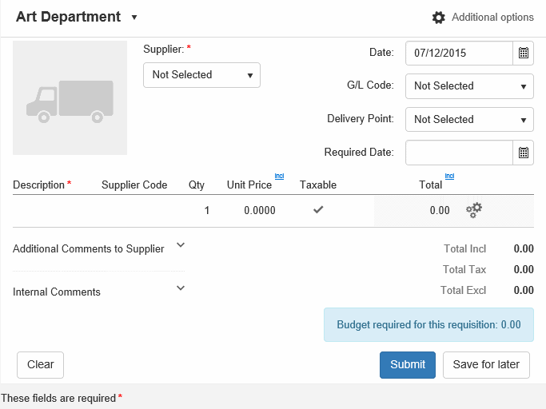Click the Taxable column header

click(x=318, y=185)
